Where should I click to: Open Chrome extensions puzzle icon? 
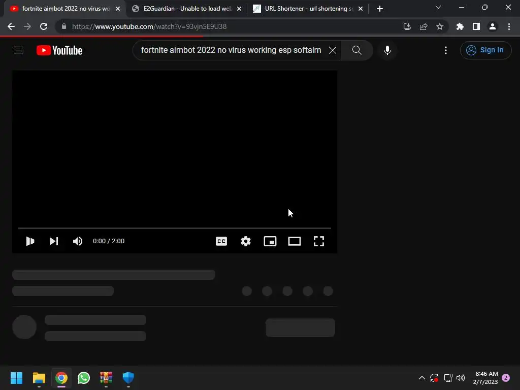[x=460, y=26]
